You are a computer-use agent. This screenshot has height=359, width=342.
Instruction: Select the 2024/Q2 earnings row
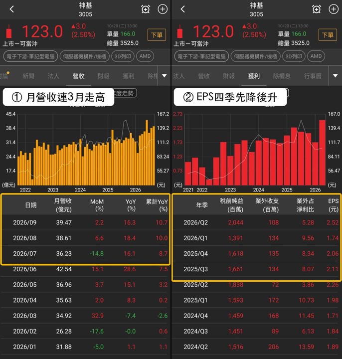pos(256,347)
